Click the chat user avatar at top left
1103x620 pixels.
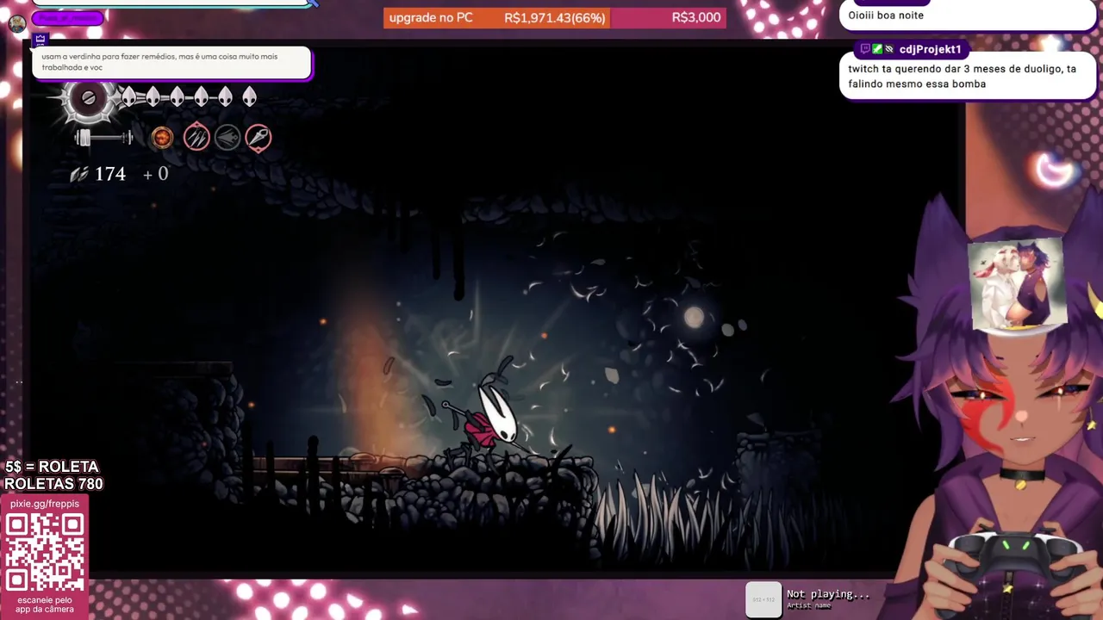tap(17, 24)
